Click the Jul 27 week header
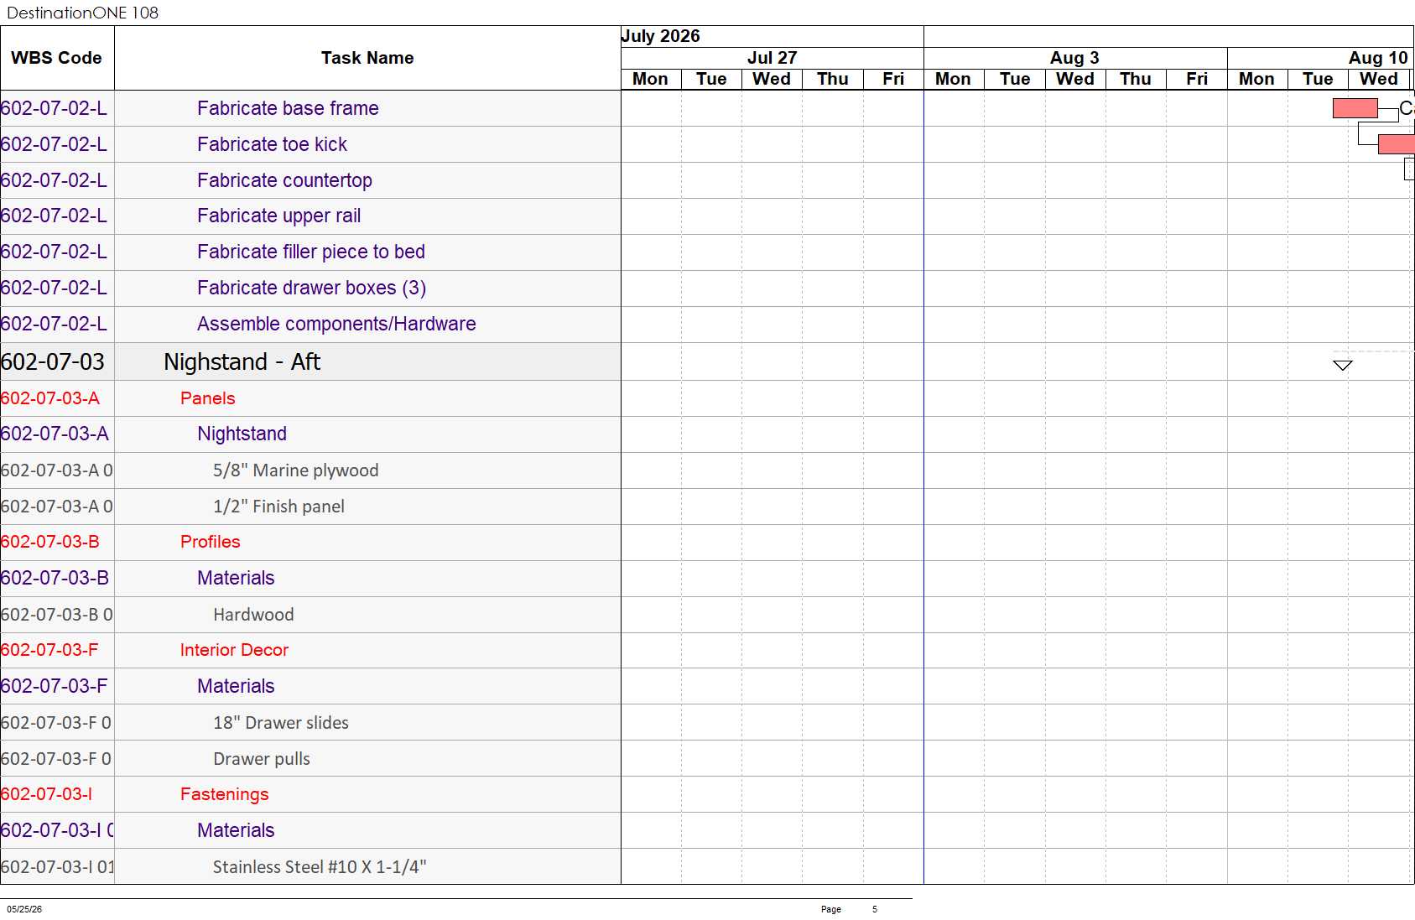 [x=772, y=58]
